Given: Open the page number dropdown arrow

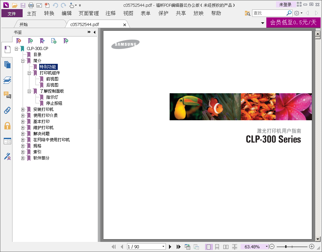Looking at the screenshot, I should (x=163, y=247).
